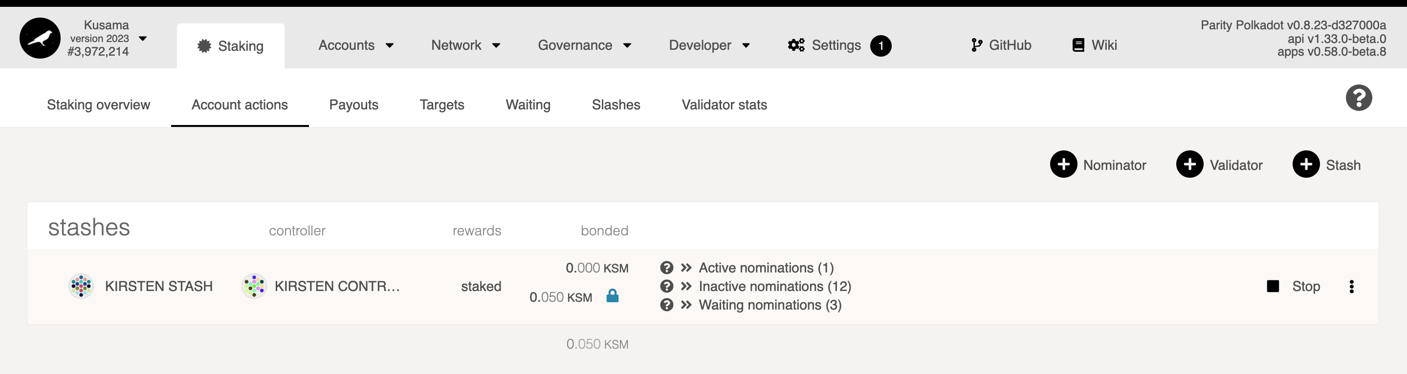
Task: Click the add Nominator button
Action: pyautogui.click(x=1098, y=165)
